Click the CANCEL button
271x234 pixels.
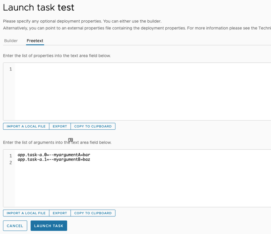pos(15,226)
